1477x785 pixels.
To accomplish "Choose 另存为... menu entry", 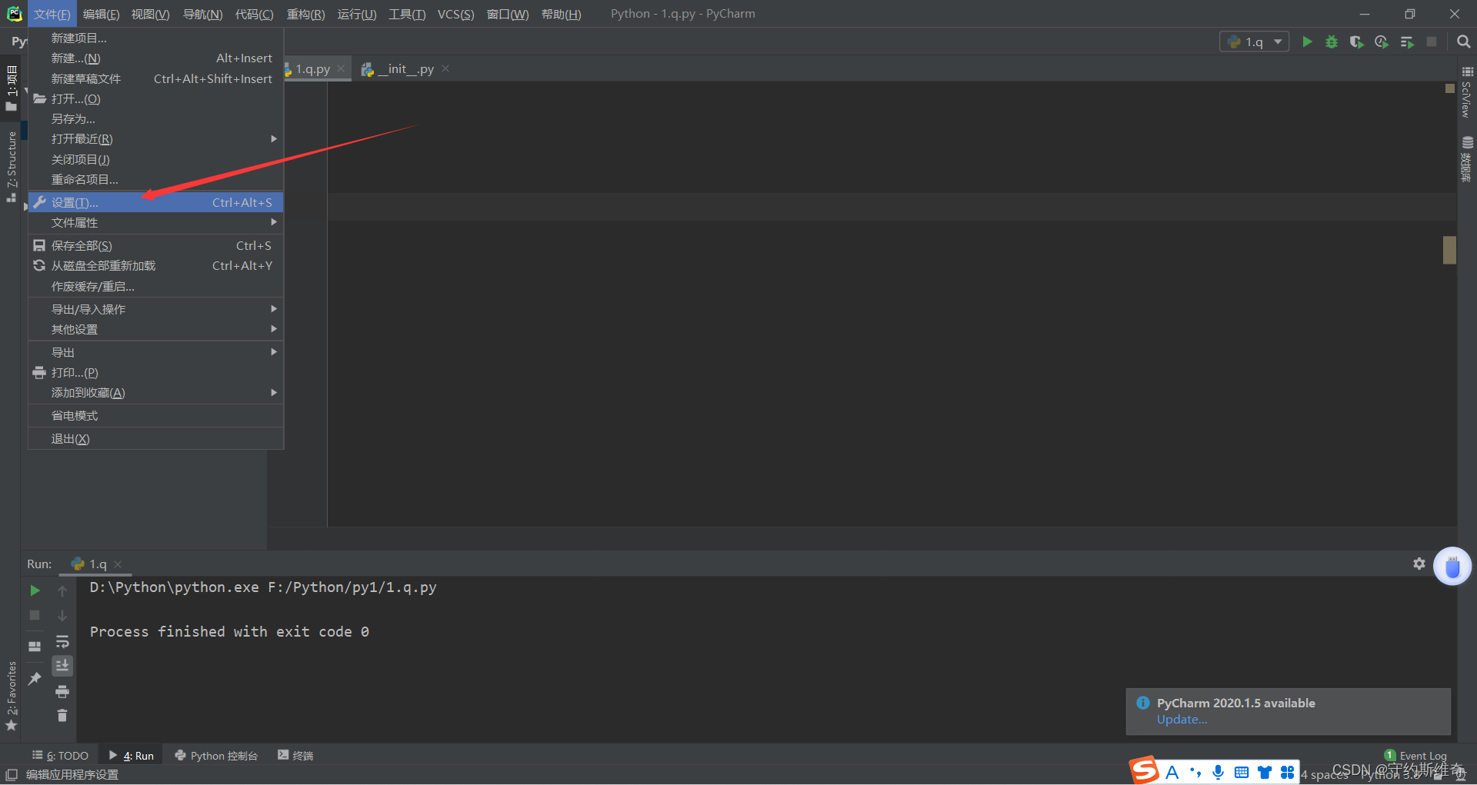I will tap(156, 119).
